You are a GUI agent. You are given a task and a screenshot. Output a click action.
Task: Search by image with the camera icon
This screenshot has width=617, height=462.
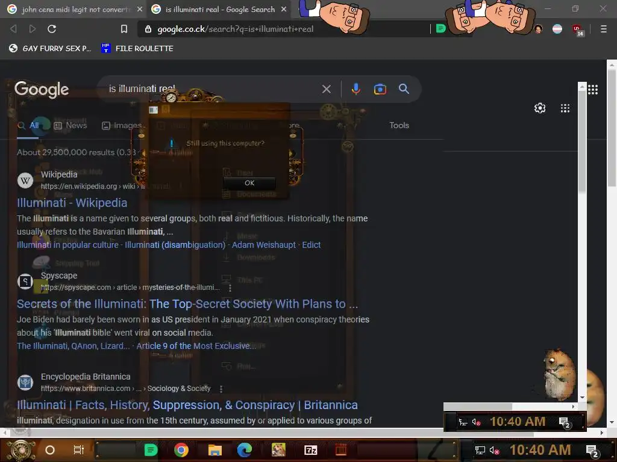pyautogui.click(x=380, y=89)
